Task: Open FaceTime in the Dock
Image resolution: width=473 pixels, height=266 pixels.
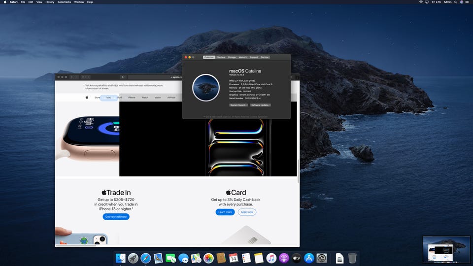Action: tap(171, 258)
